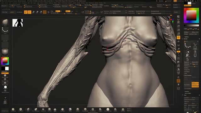The height and width of the screenshot is (113, 201).
Task: Pick the SnakeHook brush
Action: pyautogui.click(x=43, y=110)
